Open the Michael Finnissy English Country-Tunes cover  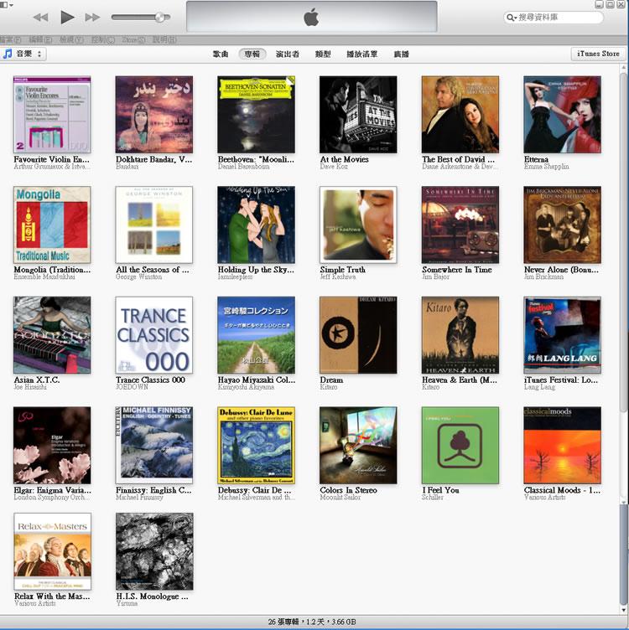[x=154, y=445]
